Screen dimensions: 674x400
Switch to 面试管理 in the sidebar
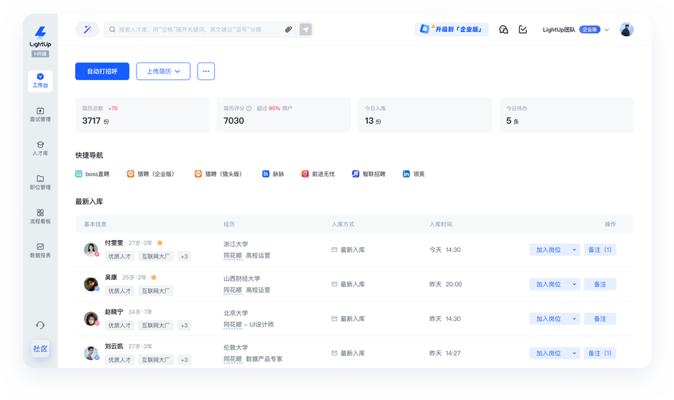40,114
